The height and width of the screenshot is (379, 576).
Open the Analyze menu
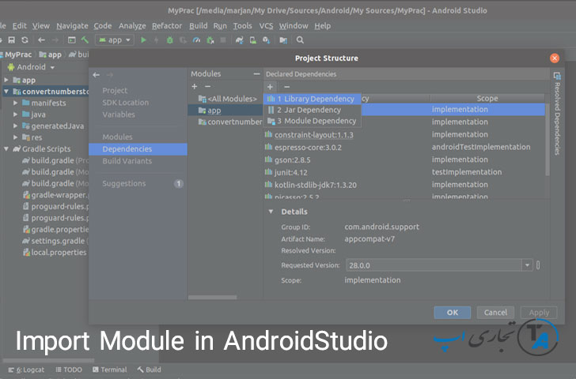[x=132, y=25]
